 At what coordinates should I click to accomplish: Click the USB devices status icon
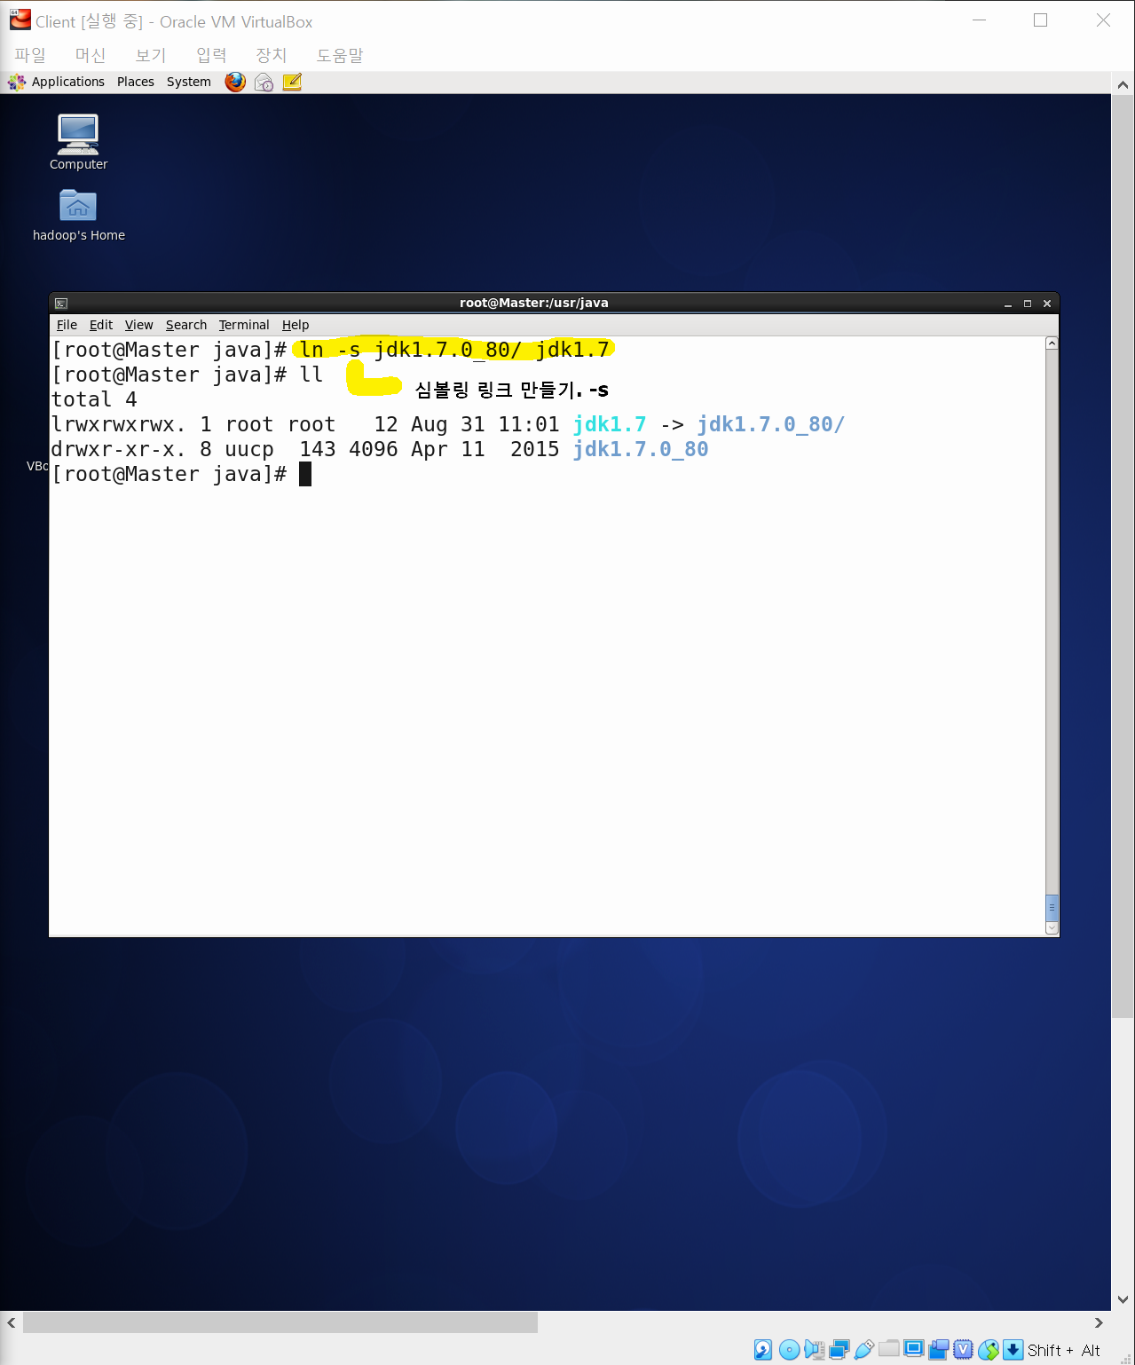click(864, 1350)
